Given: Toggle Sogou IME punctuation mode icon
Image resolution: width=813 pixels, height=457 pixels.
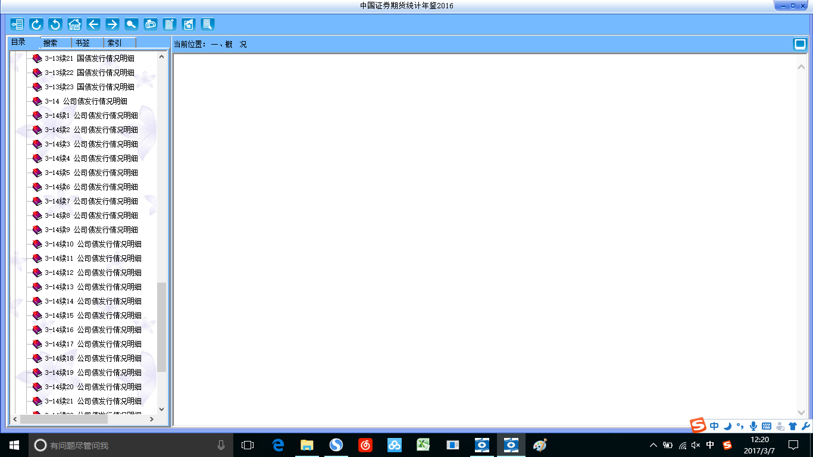Looking at the screenshot, I should [740, 426].
